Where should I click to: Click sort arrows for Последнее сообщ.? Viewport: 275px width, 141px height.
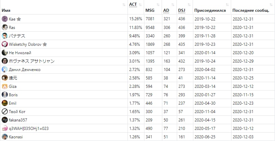click(x=271, y=5)
